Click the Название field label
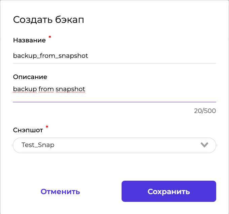Viewport: 229px width, 214px height. (29, 40)
